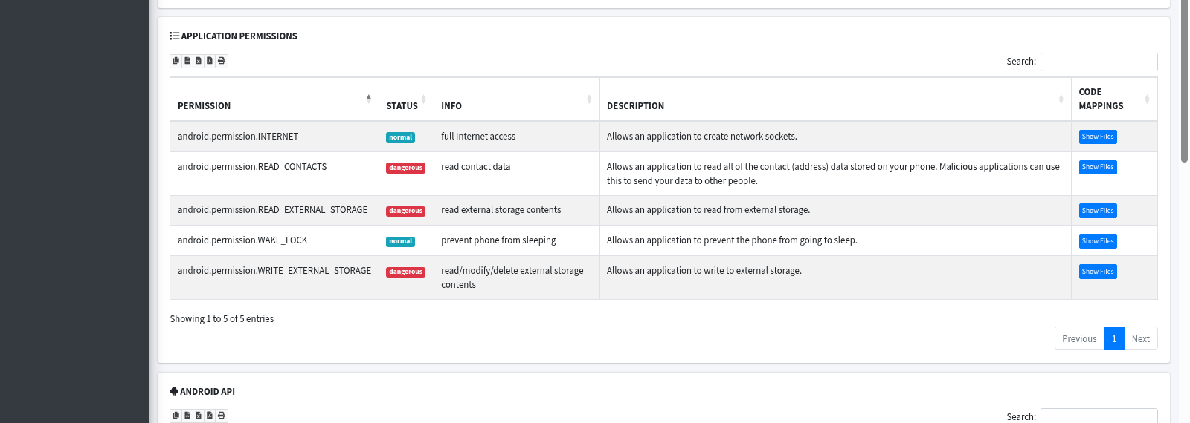Focus the Android API search field

(x=1099, y=416)
